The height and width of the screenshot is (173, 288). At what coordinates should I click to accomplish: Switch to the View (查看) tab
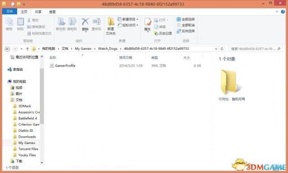[52, 12]
